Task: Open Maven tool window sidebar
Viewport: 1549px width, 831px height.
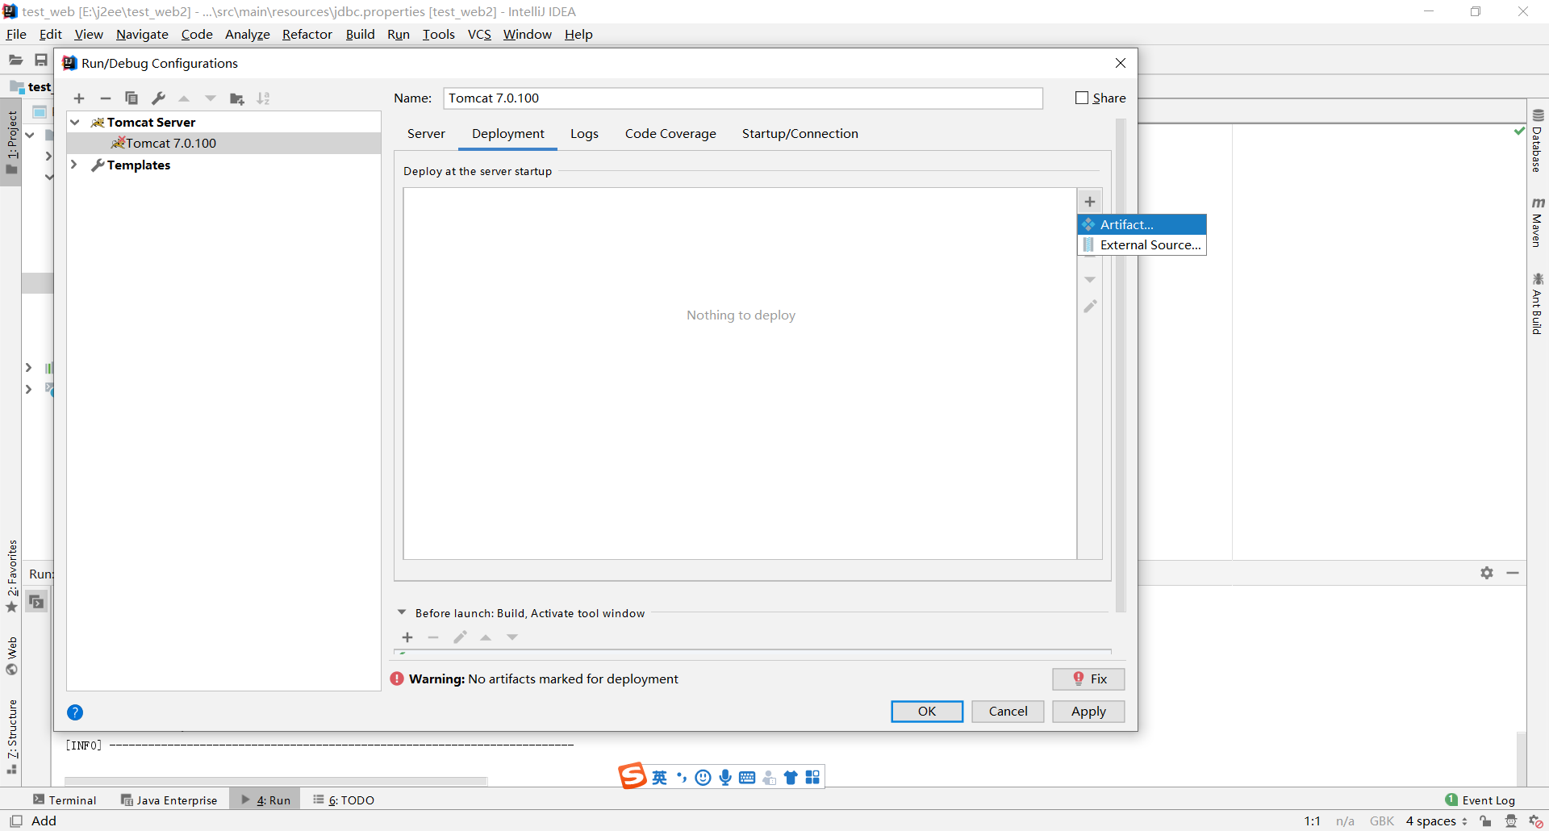Action: click(x=1538, y=222)
